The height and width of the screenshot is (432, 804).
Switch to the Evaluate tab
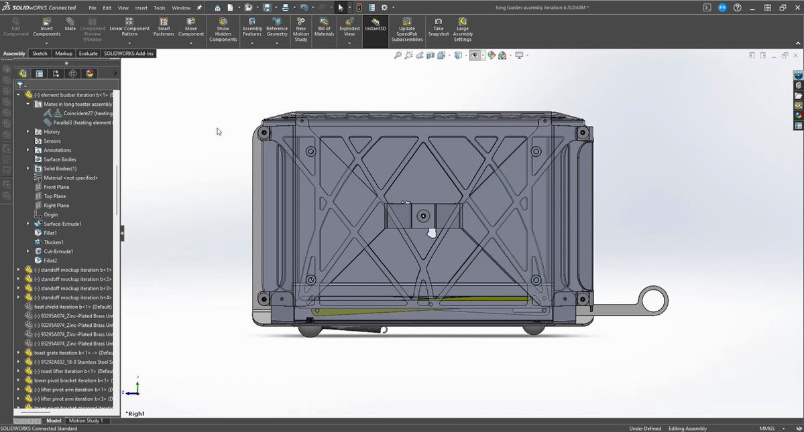click(x=89, y=53)
